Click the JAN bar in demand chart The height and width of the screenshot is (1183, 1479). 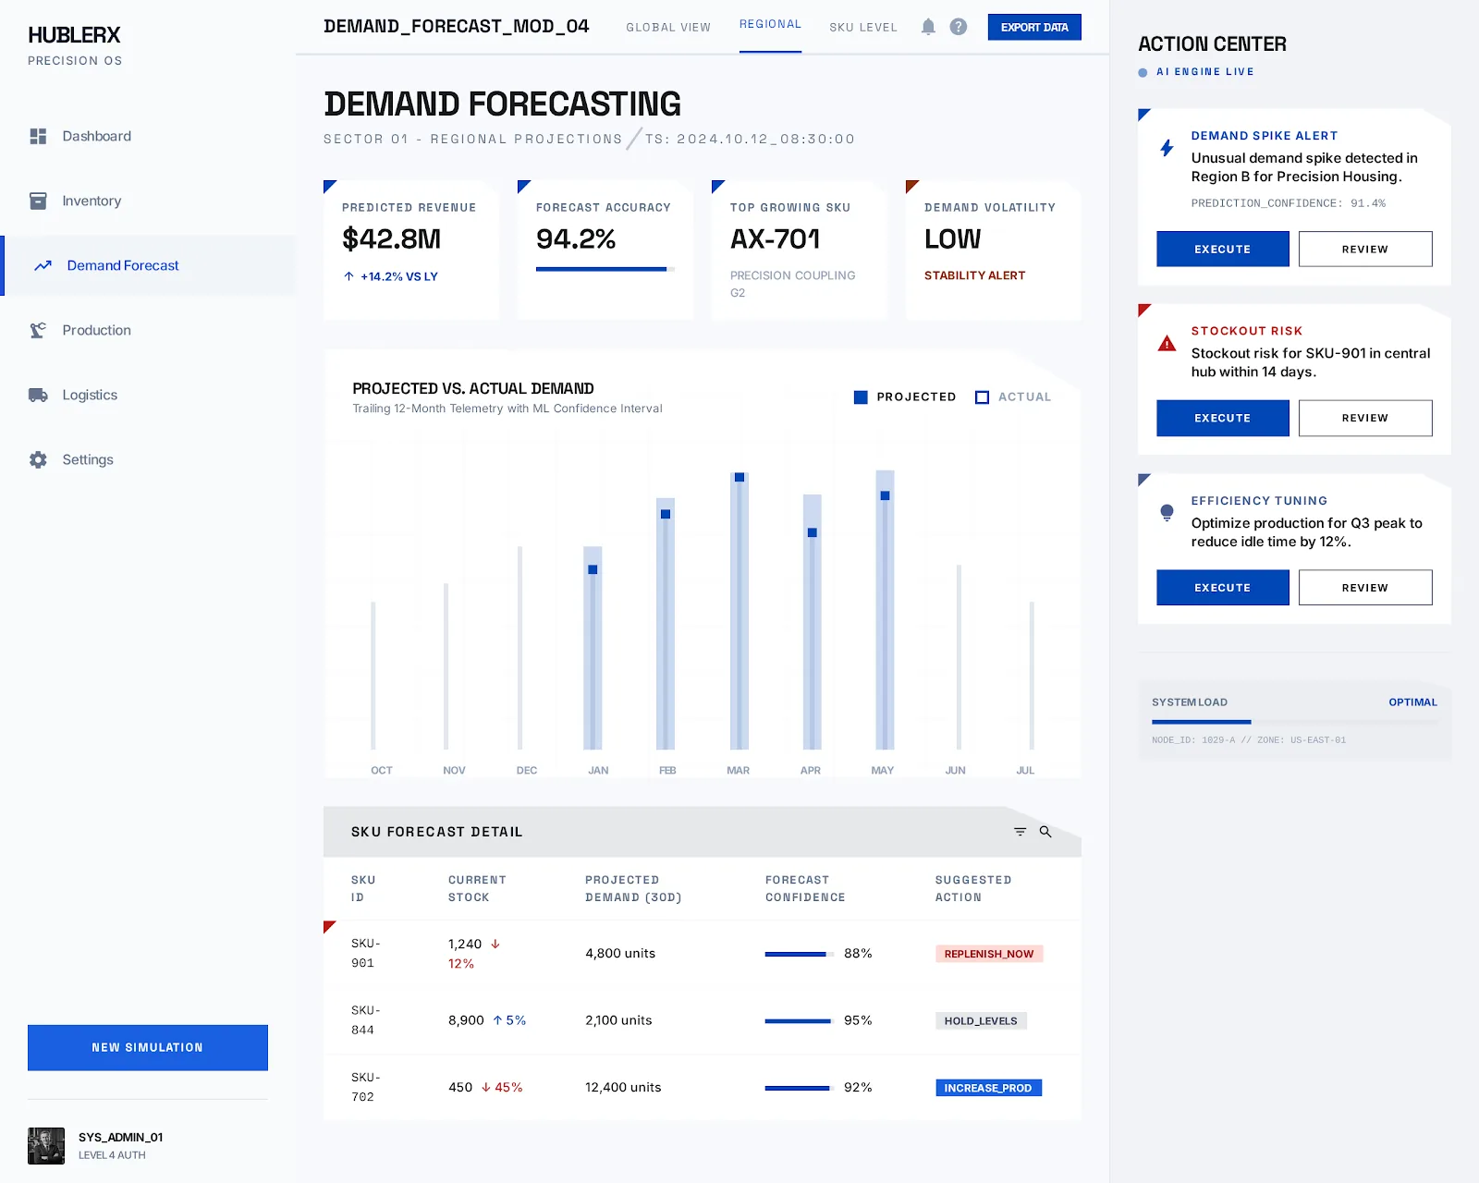pyautogui.click(x=593, y=648)
